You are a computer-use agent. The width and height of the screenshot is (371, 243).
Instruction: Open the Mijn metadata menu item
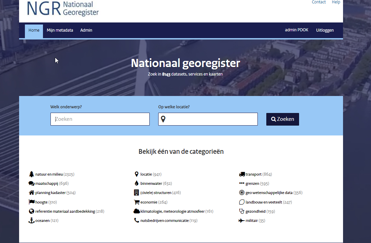(x=60, y=30)
